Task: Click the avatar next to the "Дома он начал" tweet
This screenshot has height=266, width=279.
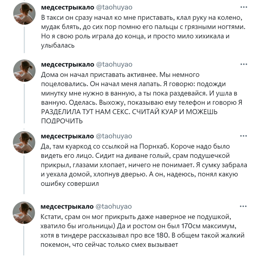Action: (24, 71)
